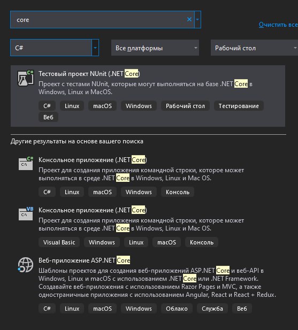The width and height of the screenshot is (298, 330).
Task: Click the ASP.NET Core web globe icon
Action: 26,265
